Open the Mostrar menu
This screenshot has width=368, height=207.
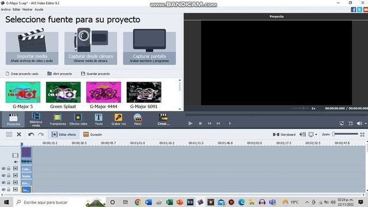27,10
